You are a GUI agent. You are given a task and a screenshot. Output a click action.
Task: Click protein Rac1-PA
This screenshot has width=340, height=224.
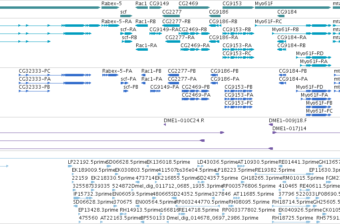152,79
